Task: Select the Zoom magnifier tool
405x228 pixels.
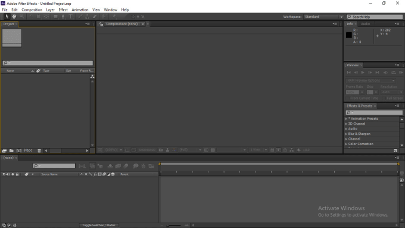Action: [22, 17]
